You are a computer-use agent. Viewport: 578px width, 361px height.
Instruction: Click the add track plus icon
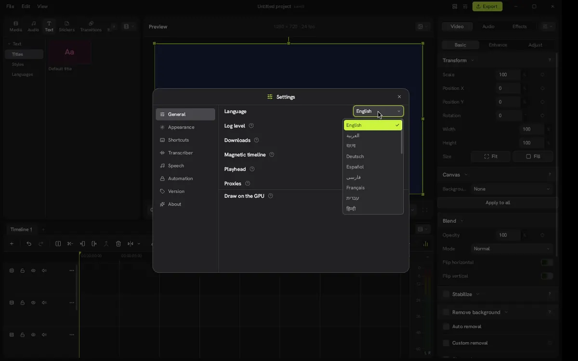pos(12,244)
